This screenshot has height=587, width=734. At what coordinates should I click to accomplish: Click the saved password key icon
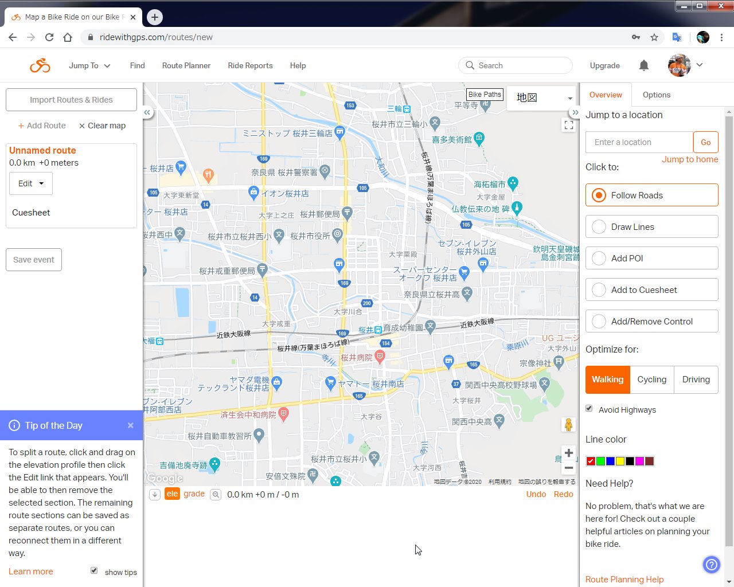[x=636, y=37]
